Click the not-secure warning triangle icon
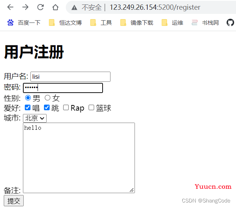The height and width of the screenshot is (207, 236). click(74, 7)
